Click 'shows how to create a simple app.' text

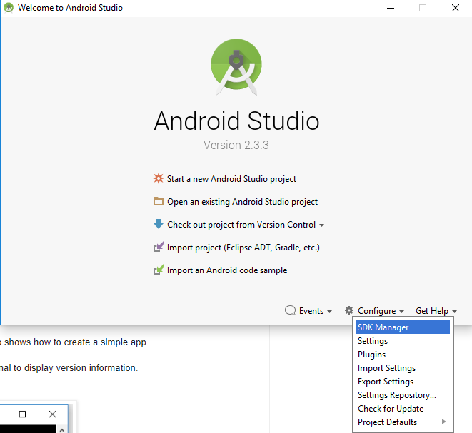click(76, 342)
